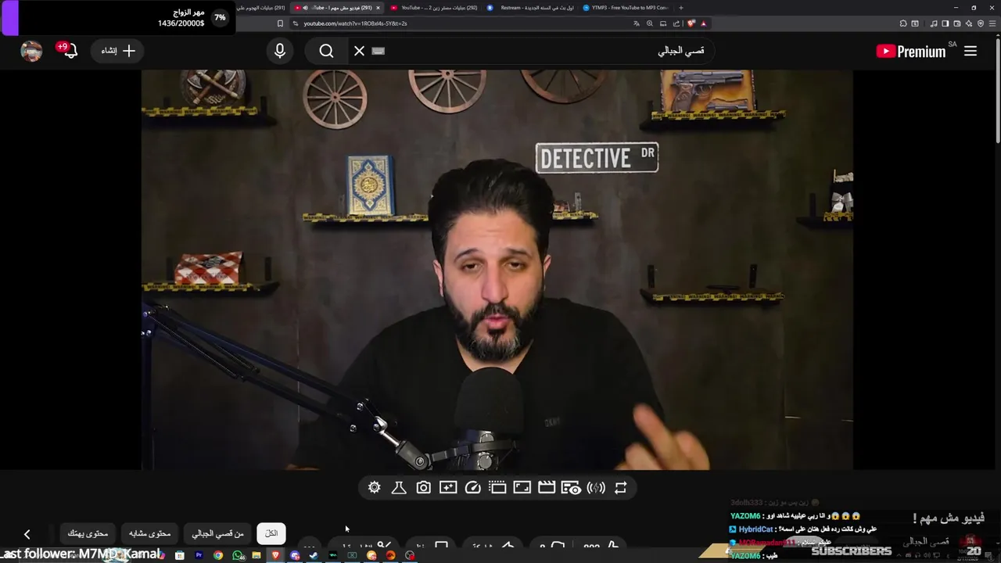This screenshot has width=1001, height=563.
Task: Switch to the YTMP3 converter browser tab
Action: (626, 8)
